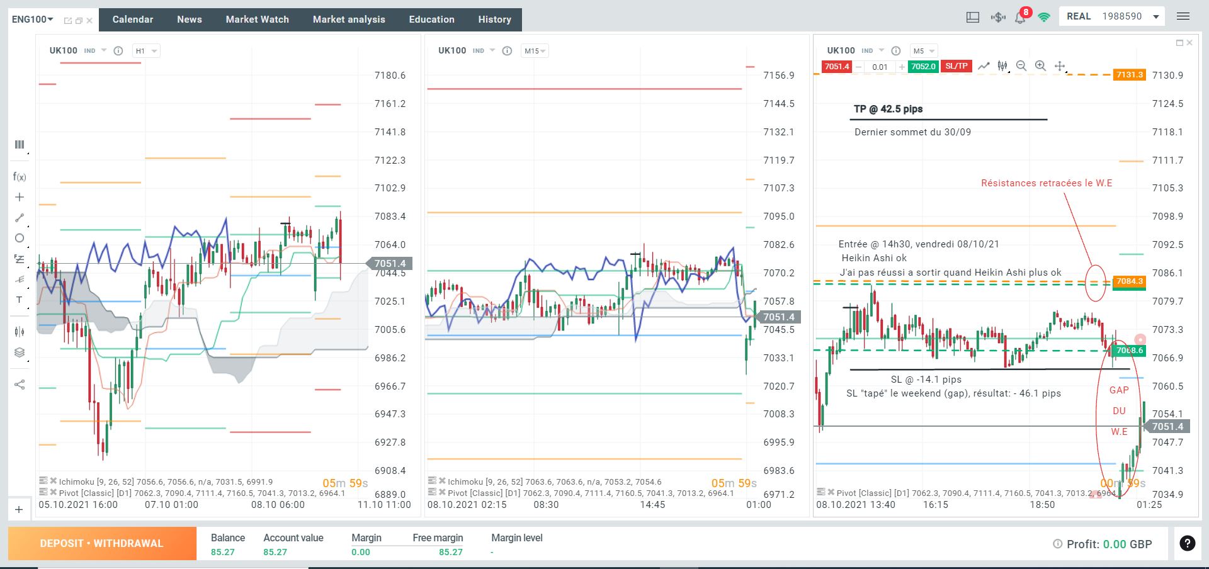Viewport: 1209px width, 569px height.
Task: Click the M5 chart move crosshair icon
Action: tap(1060, 66)
